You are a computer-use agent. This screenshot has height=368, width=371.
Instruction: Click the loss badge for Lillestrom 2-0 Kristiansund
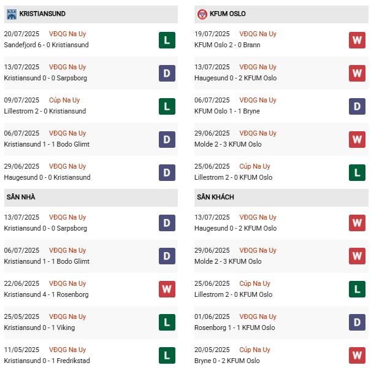click(x=167, y=107)
